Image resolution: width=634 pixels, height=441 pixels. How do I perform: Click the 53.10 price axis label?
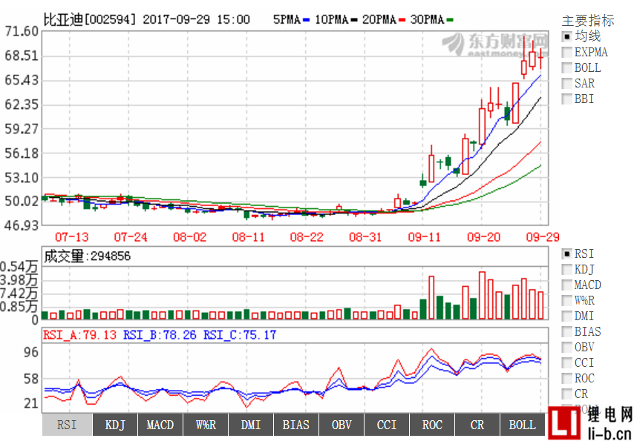[22, 177]
